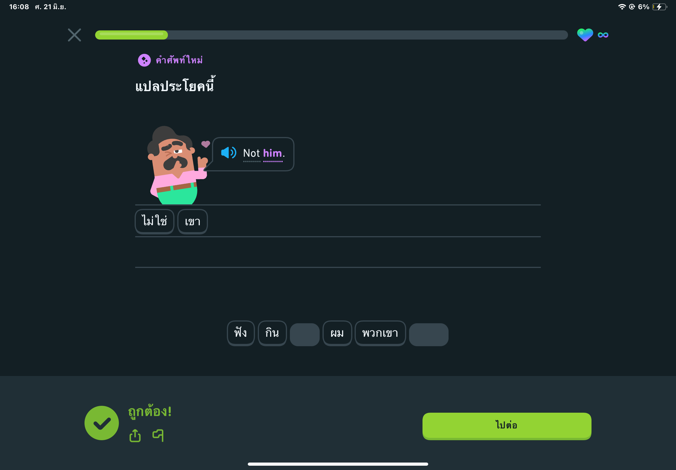Tap the share icon under ถูกต้อง!
The height and width of the screenshot is (470, 676).
(135, 435)
